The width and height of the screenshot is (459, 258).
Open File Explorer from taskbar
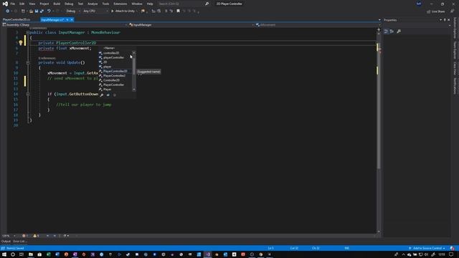(30, 254)
